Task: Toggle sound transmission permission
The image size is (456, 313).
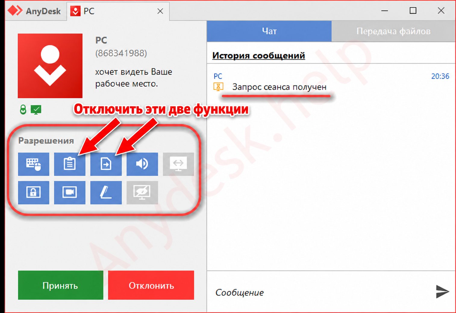Action: point(142,164)
